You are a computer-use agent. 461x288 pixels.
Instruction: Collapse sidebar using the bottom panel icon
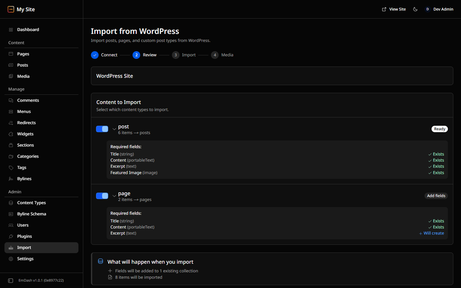click(11, 281)
